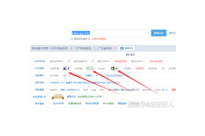Click the 更多查询 row header
This screenshot has height=136, width=205.
pos(40,104)
